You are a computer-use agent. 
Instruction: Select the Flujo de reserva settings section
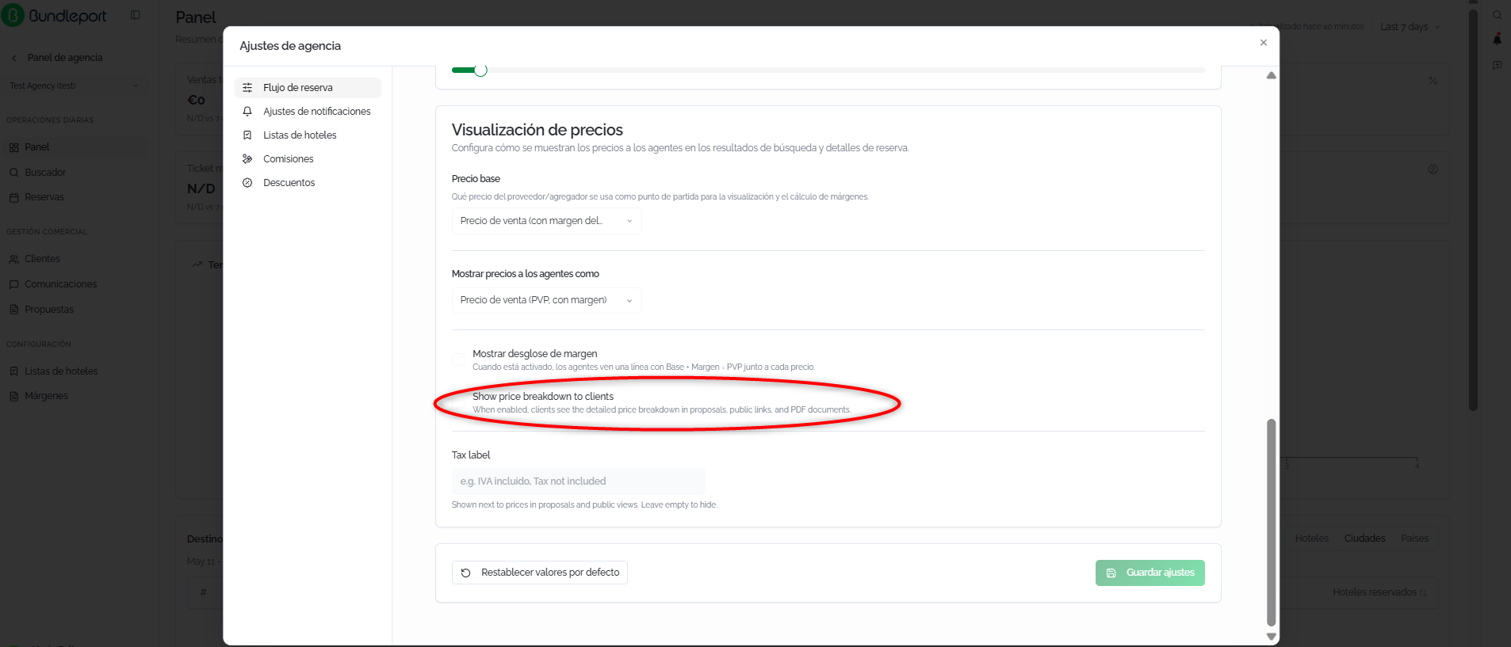click(308, 88)
